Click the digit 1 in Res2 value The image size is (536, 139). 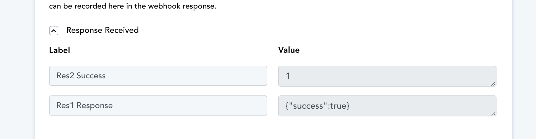[288, 76]
